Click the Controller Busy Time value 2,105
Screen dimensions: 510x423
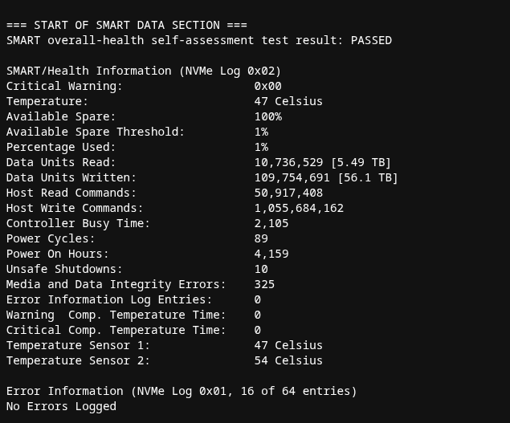(x=271, y=223)
